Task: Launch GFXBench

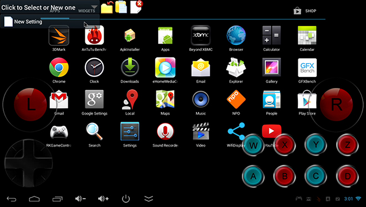Action: coord(307,68)
